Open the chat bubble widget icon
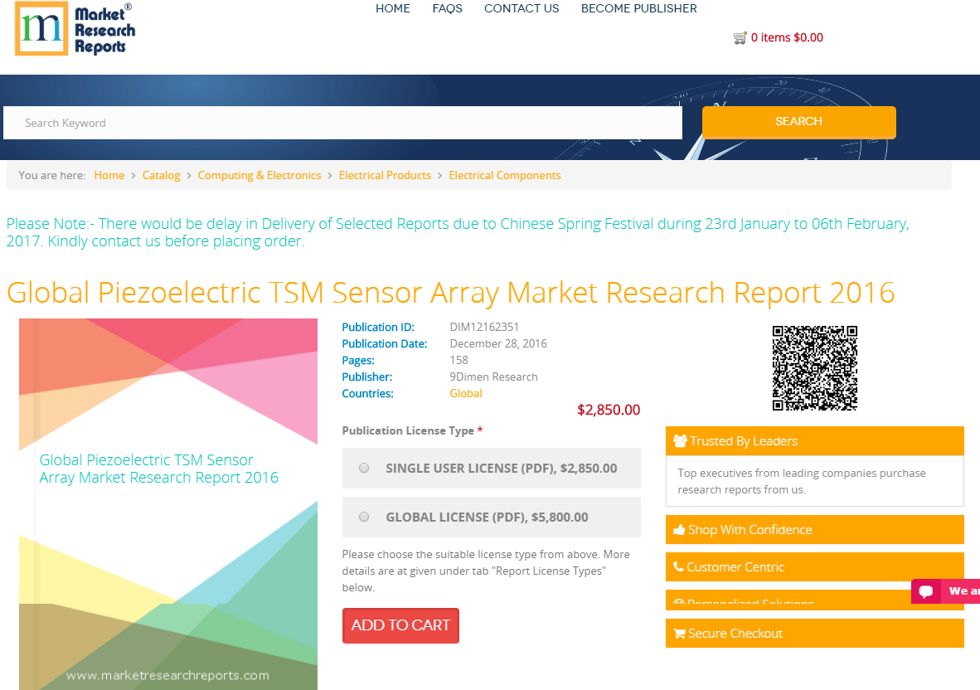This screenshot has width=980, height=690. click(x=926, y=591)
